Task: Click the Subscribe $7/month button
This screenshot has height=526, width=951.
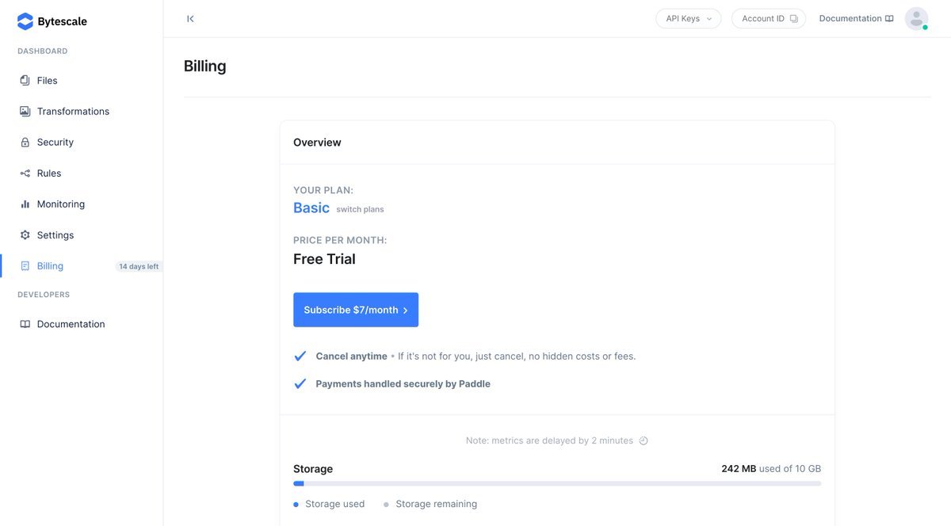Action: point(356,310)
